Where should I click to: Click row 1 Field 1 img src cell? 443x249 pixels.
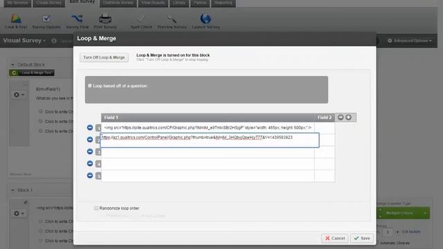pyautogui.click(x=208, y=128)
